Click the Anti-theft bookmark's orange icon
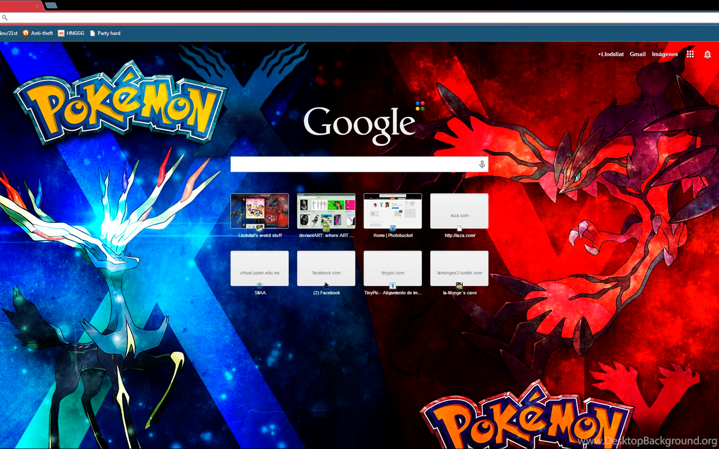 (25, 33)
